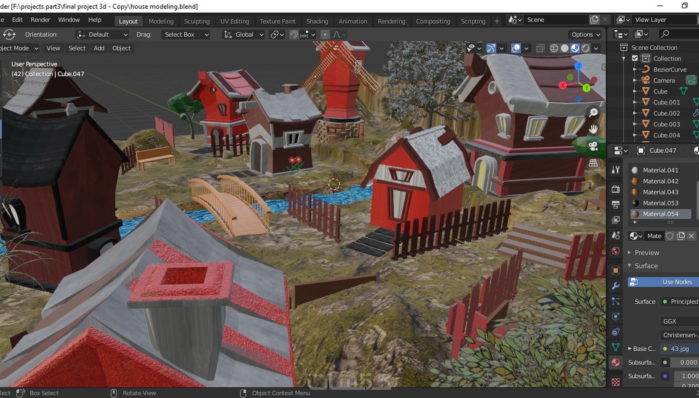
Task: Toggle orthographic view with the grid icon
Action: (593, 163)
